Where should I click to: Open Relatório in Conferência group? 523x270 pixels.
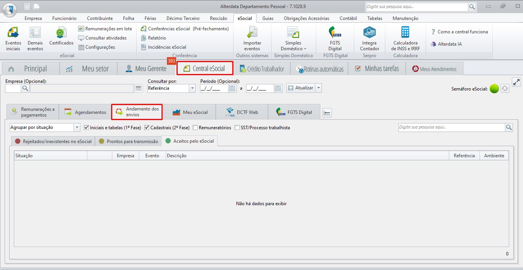(x=153, y=38)
